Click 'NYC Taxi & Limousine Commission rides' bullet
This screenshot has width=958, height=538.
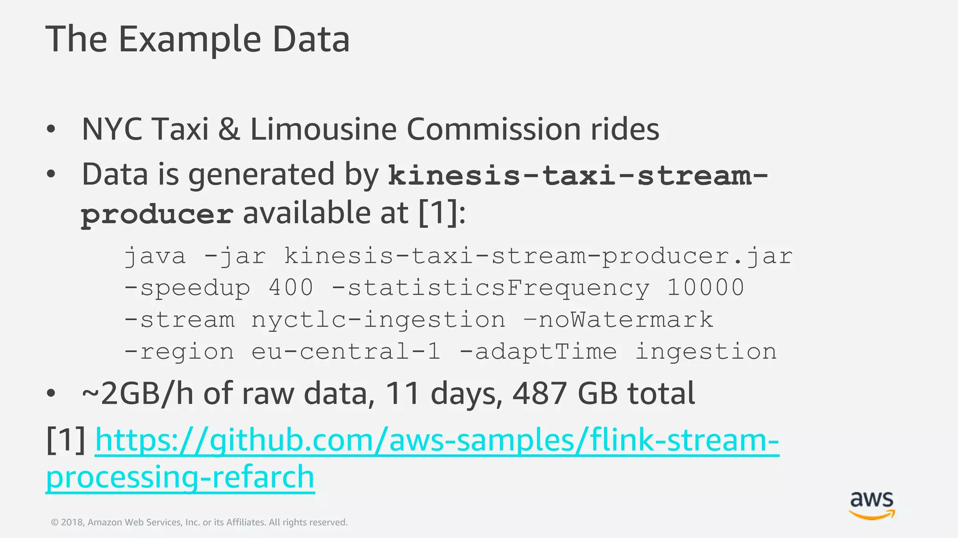(370, 129)
